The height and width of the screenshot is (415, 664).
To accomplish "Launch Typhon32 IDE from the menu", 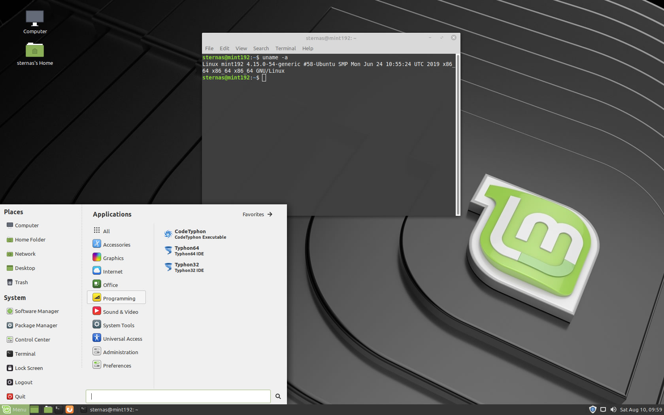I will (184, 267).
